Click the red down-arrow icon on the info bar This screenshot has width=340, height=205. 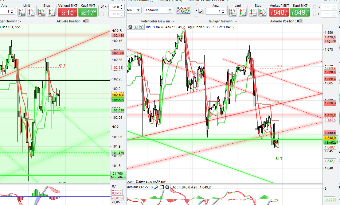(x=136, y=27)
